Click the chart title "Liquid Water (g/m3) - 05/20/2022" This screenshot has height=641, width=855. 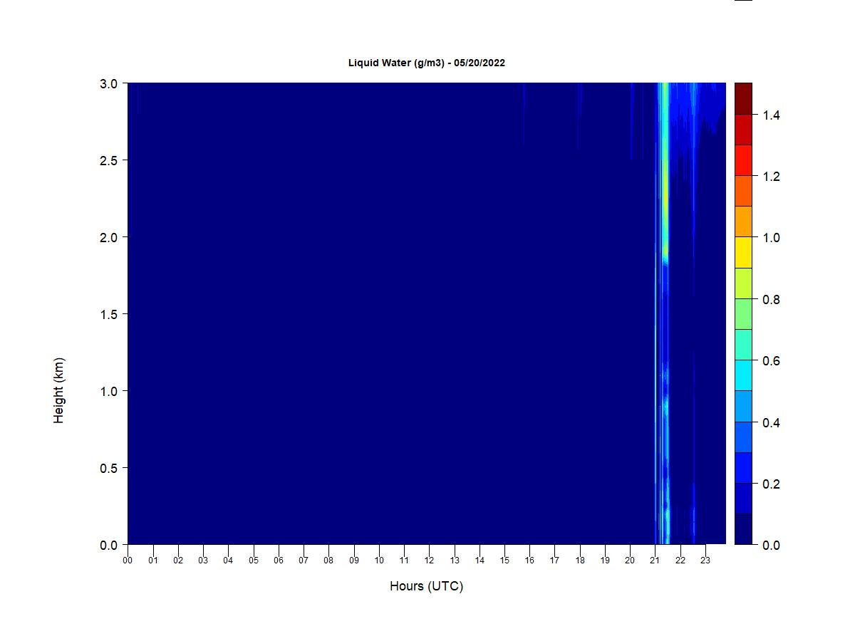pos(427,63)
